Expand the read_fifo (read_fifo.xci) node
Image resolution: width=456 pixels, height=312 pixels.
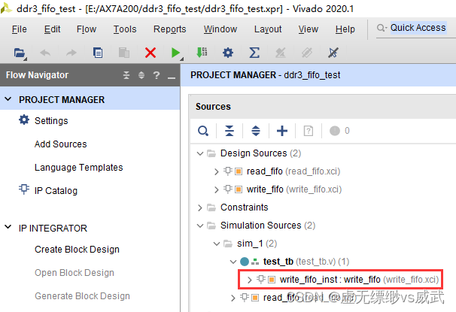217,171
